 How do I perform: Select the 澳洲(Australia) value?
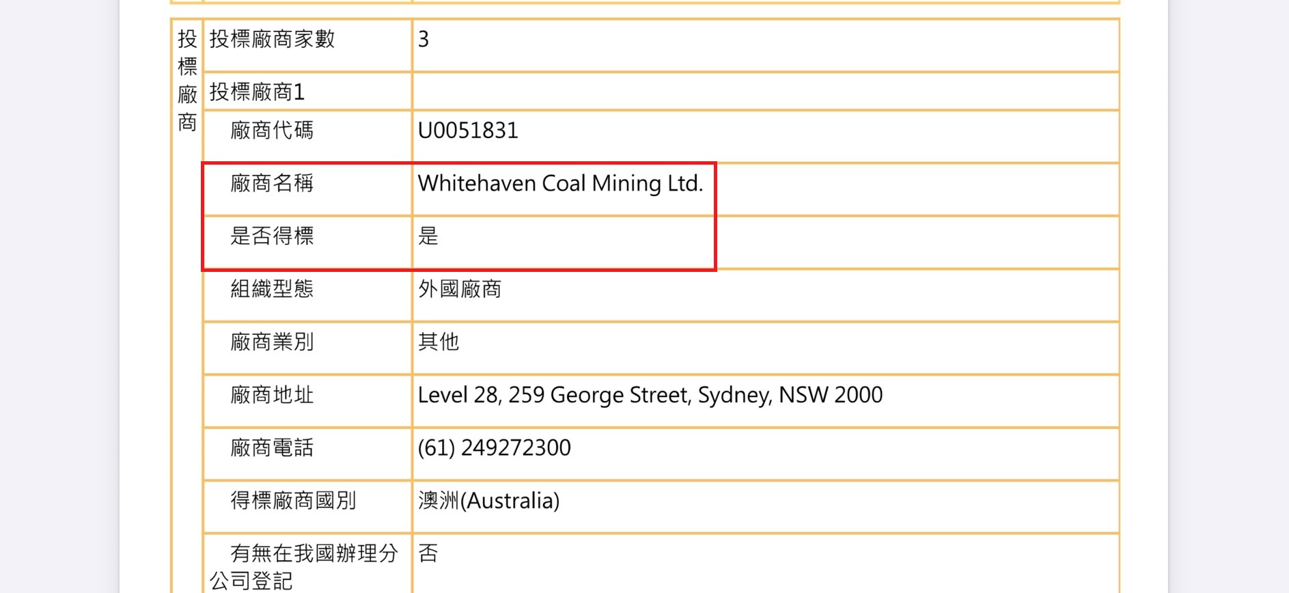click(488, 501)
